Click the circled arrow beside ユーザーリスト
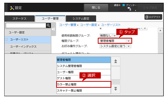The image size is (168, 99). point(7,39)
